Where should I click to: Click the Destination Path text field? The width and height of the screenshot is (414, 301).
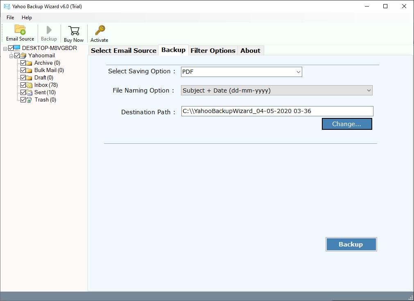click(277, 111)
